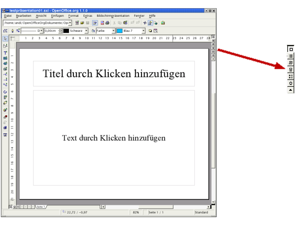Open the Einfügen menu
Screen dimensions: 302x227
57,15
